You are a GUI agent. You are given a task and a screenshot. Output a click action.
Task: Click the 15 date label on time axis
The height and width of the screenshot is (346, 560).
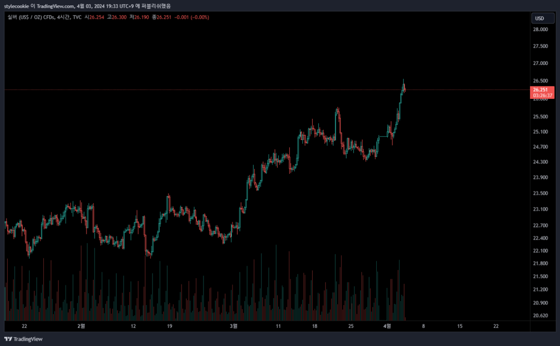[x=459, y=326]
